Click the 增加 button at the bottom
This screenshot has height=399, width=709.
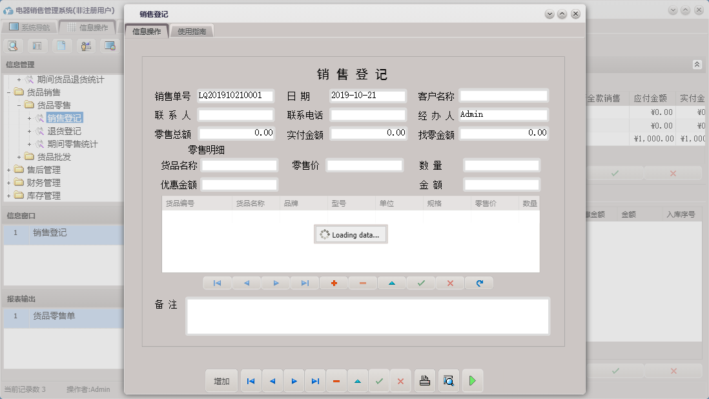pos(221,381)
